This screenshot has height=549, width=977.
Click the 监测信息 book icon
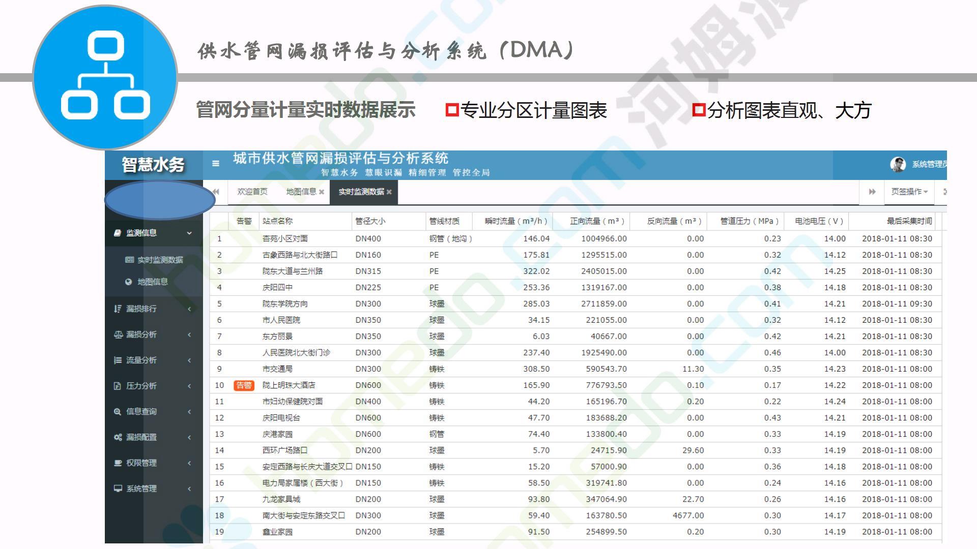point(118,233)
